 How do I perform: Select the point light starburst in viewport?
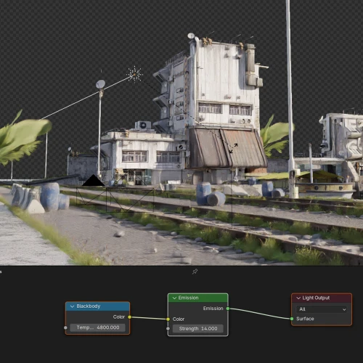click(x=134, y=75)
